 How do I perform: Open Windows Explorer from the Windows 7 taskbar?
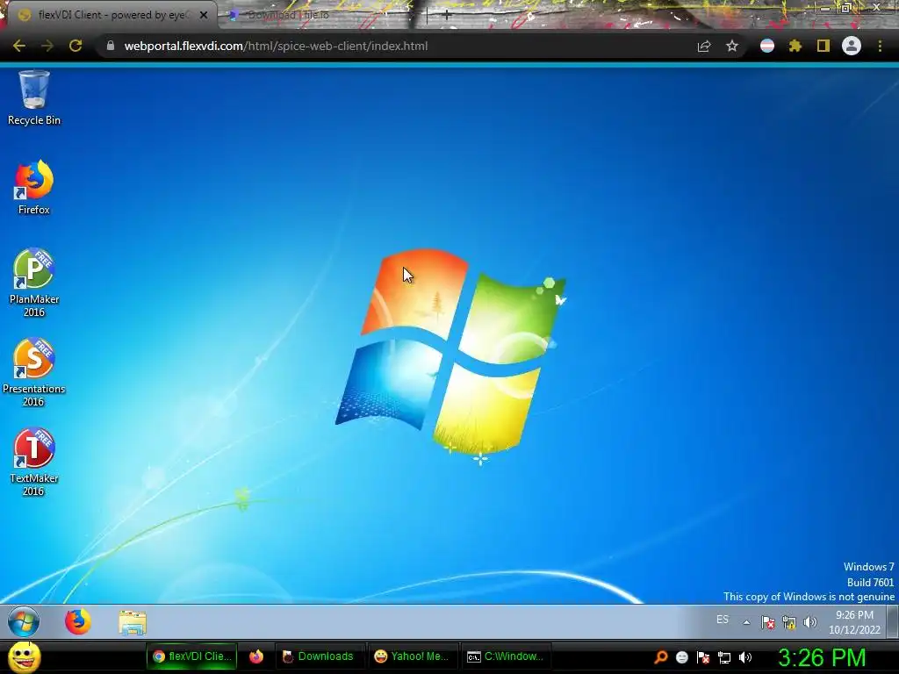133,622
